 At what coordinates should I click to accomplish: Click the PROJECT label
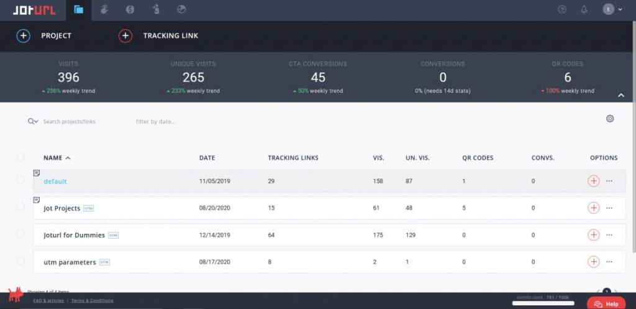(x=56, y=35)
